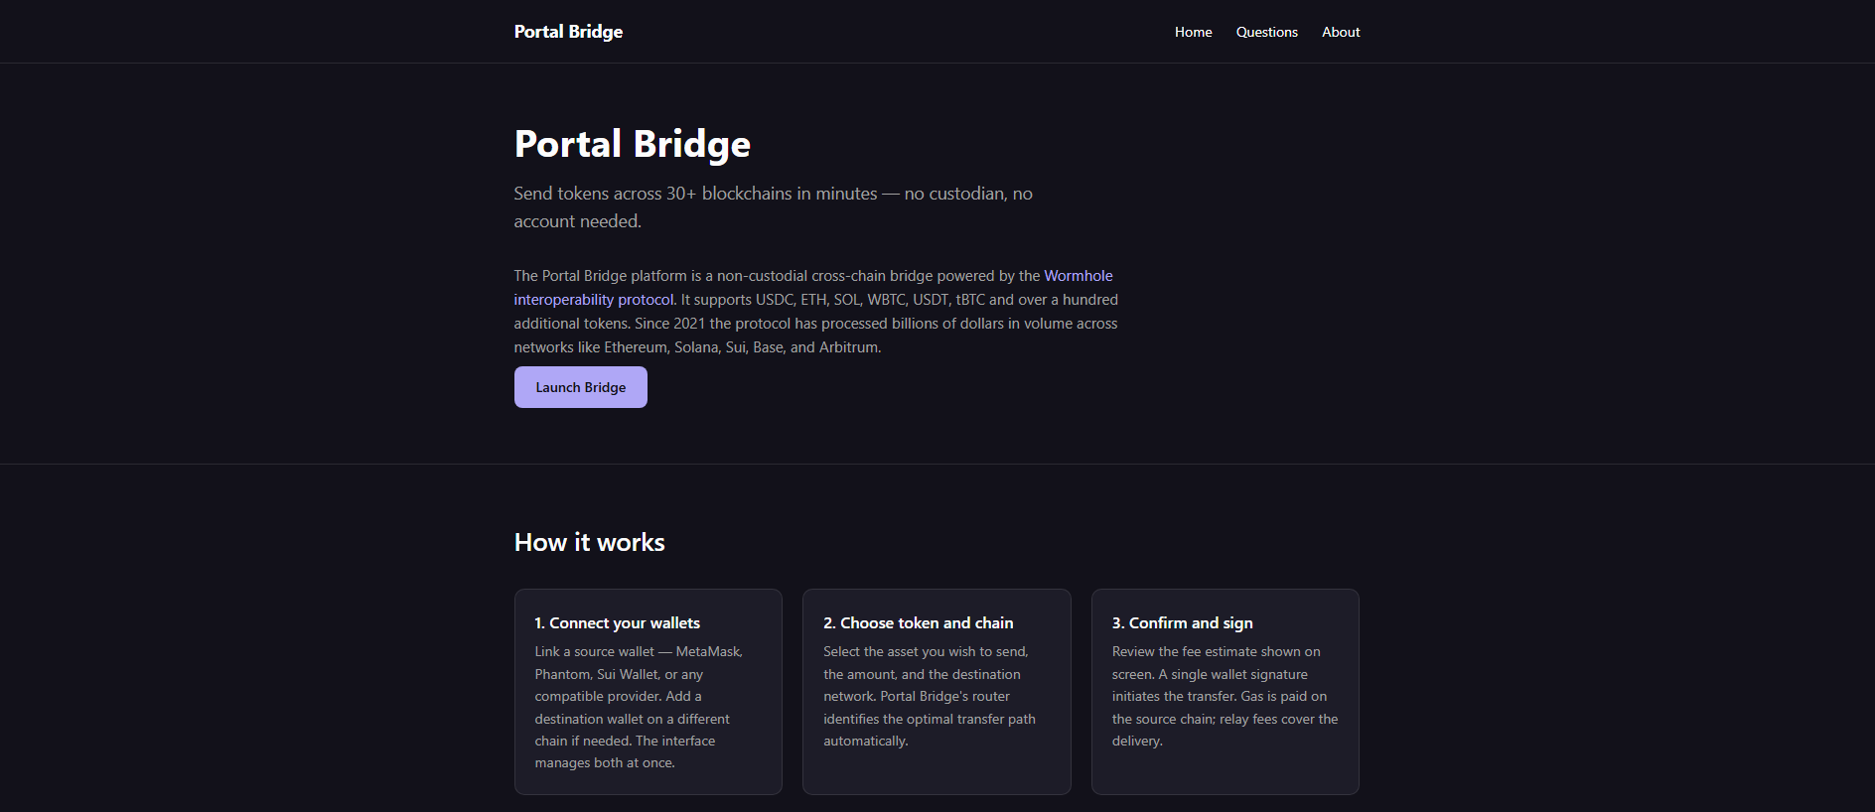Go to the Questions page

[1266, 32]
